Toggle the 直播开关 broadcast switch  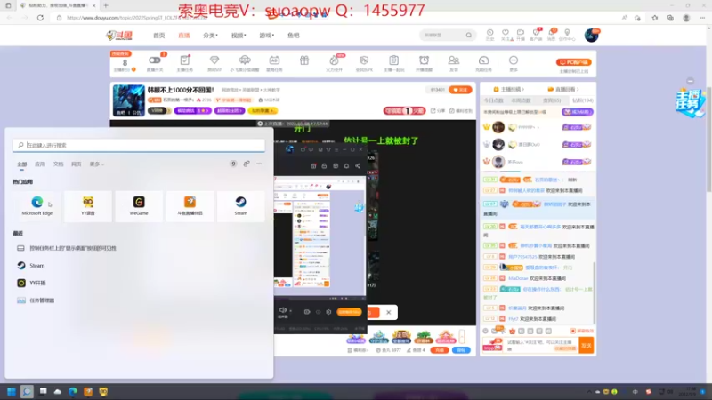click(154, 62)
